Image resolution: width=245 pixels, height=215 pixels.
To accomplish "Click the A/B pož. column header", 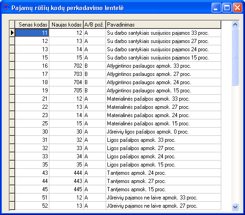I will tap(95, 25).
